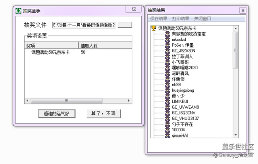Viewport: 258px width, 164px height.
Task: Click the winner icon next to qinseiHAI
Action: click(x=168, y=135)
